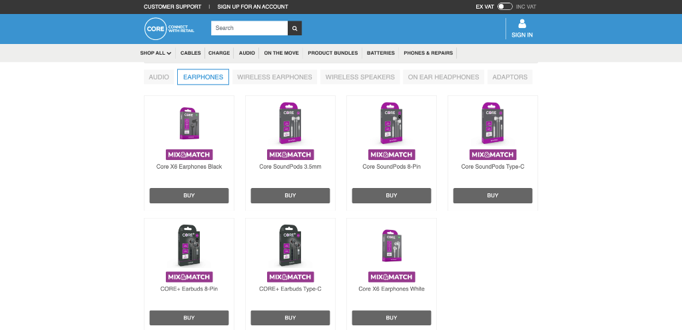Viewport: 682px width, 330px height.
Task: Click BUY for Core SoundPods 3.5mm
Action: point(290,195)
